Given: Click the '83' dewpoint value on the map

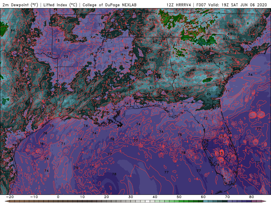Looking at the screenshot, I should 230,34.
